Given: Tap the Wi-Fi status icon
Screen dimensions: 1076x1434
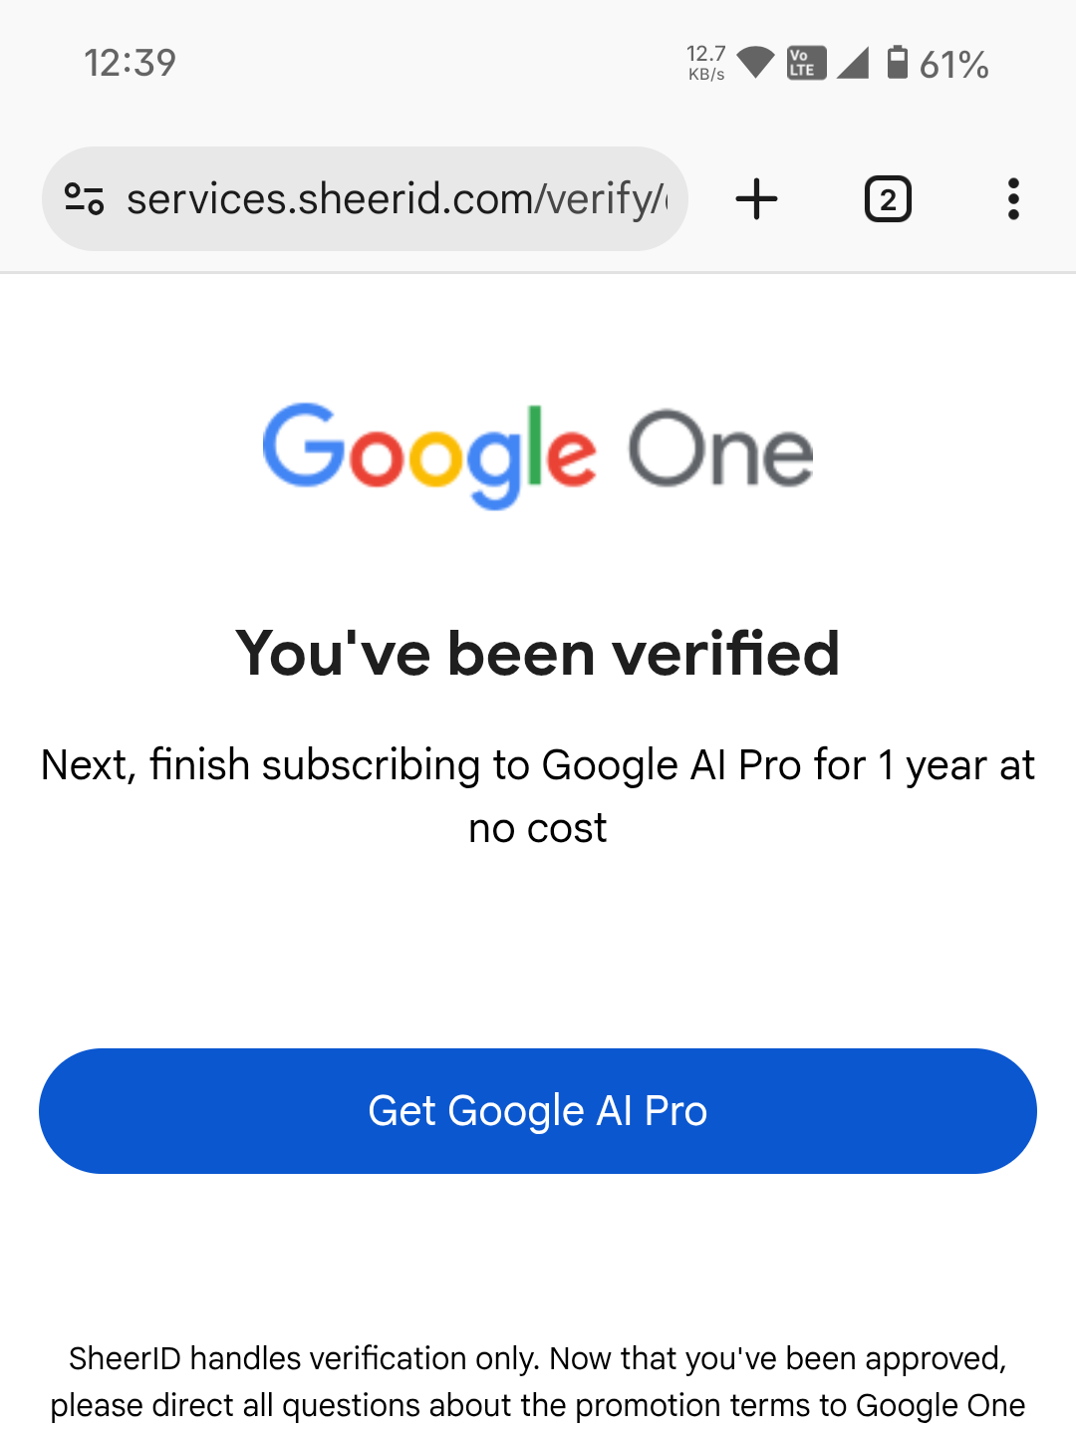Looking at the screenshot, I should (756, 63).
